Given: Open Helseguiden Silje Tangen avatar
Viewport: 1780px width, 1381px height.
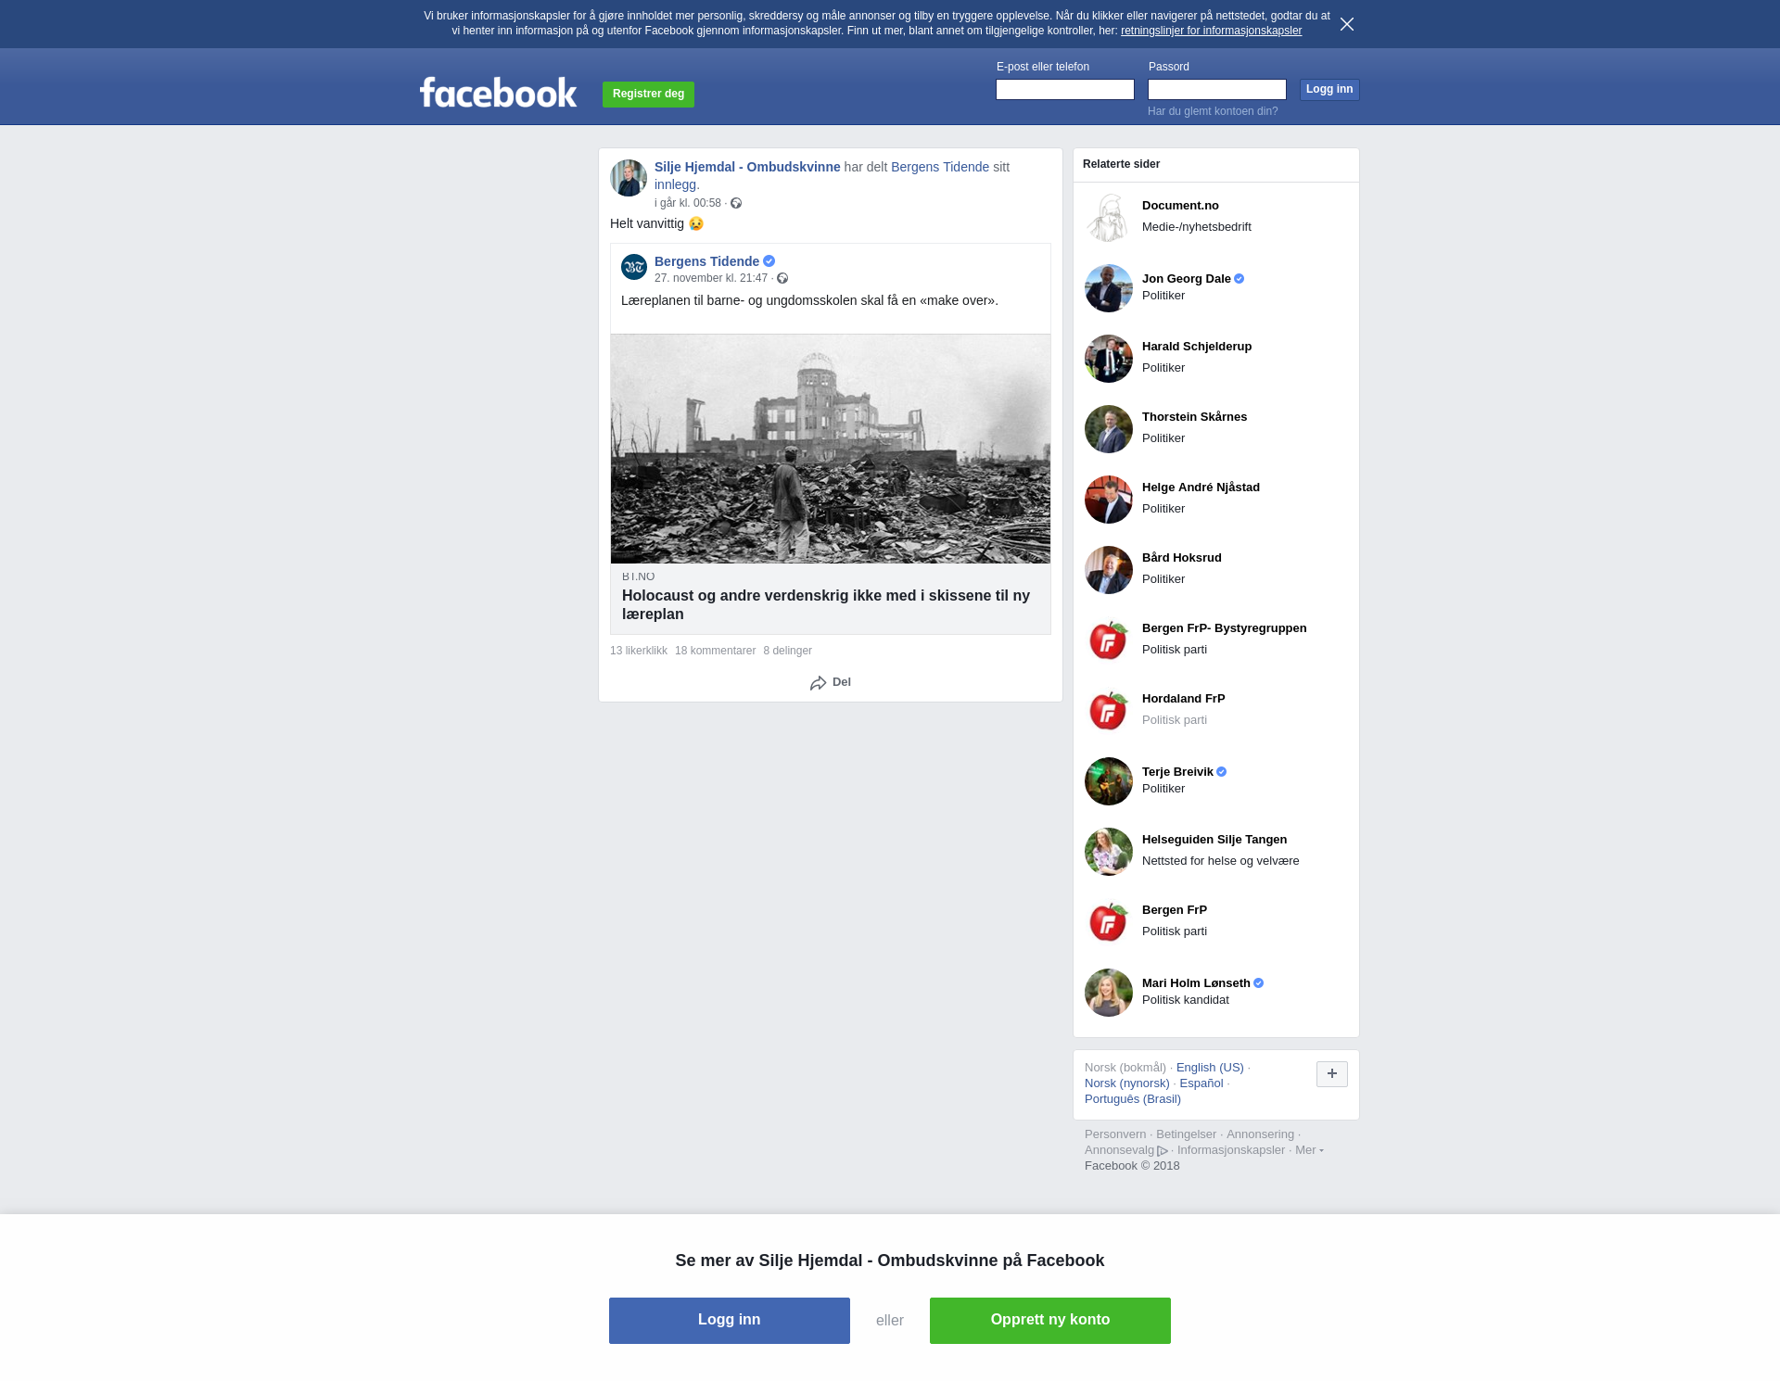Looking at the screenshot, I should (x=1109, y=852).
